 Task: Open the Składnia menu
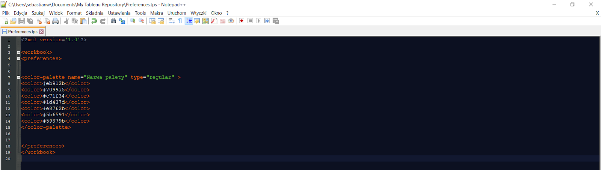(95, 13)
